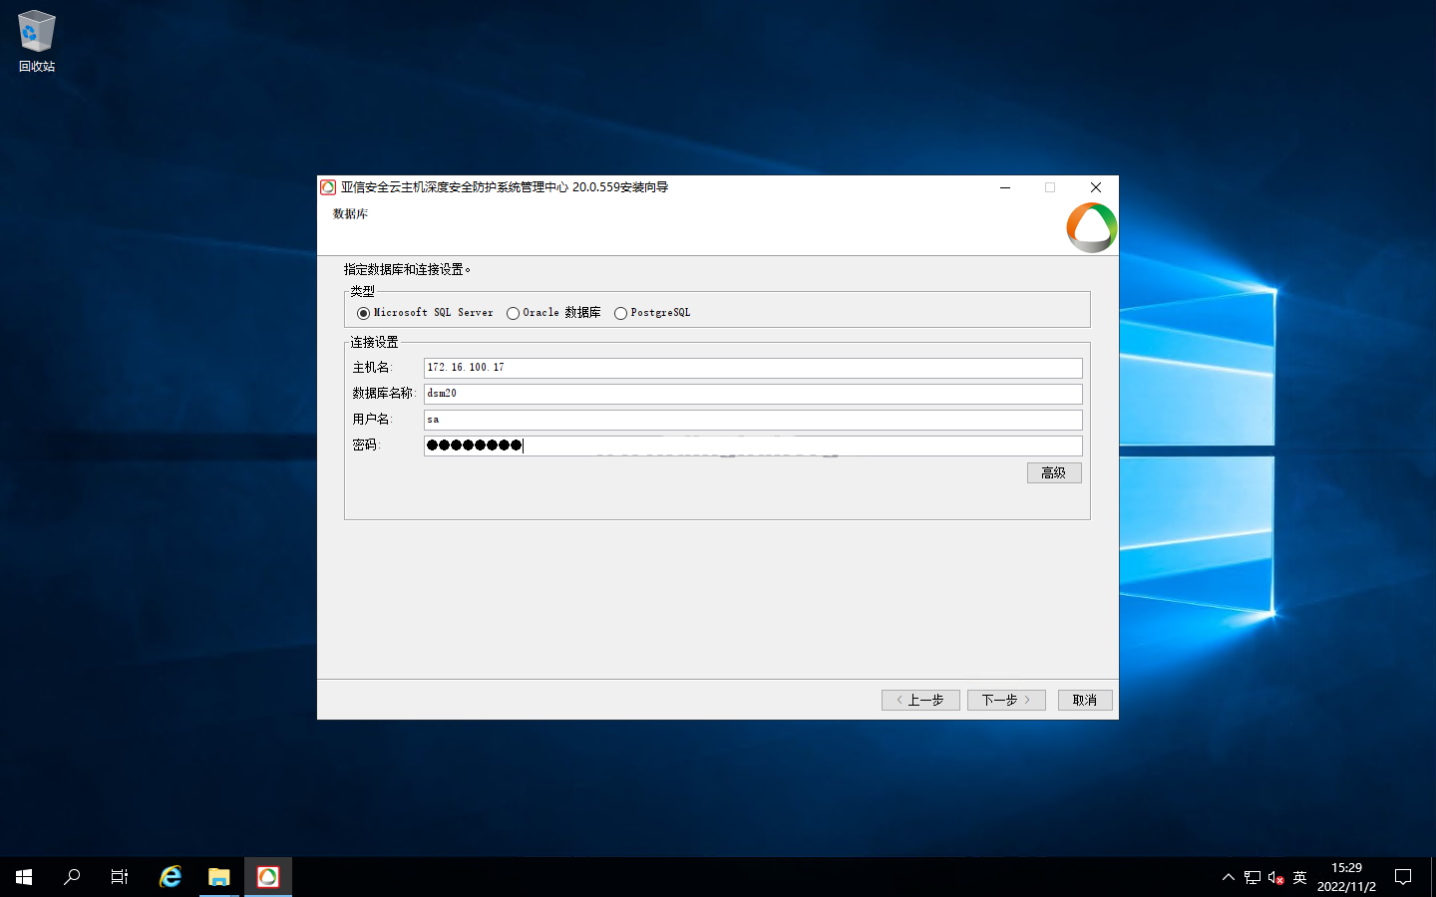Screen dimensions: 1436x897
Task: Open the notification center icon
Action: [1403, 877]
